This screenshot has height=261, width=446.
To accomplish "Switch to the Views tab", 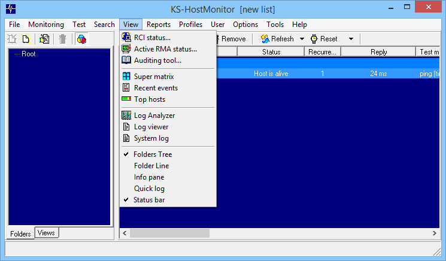I will coord(46,233).
